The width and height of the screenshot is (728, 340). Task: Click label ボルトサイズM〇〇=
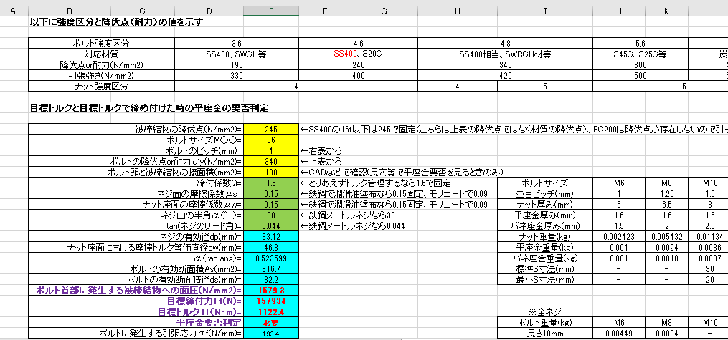click(x=204, y=140)
